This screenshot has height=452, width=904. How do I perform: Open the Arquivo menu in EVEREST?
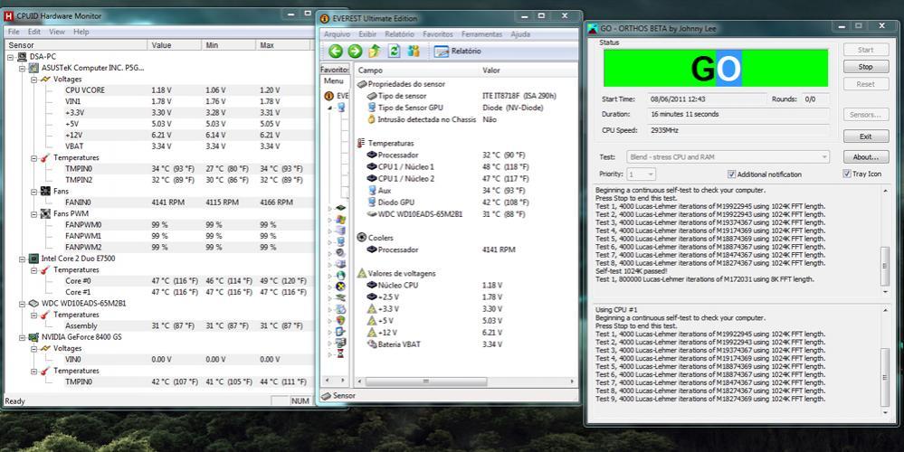tap(338, 34)
